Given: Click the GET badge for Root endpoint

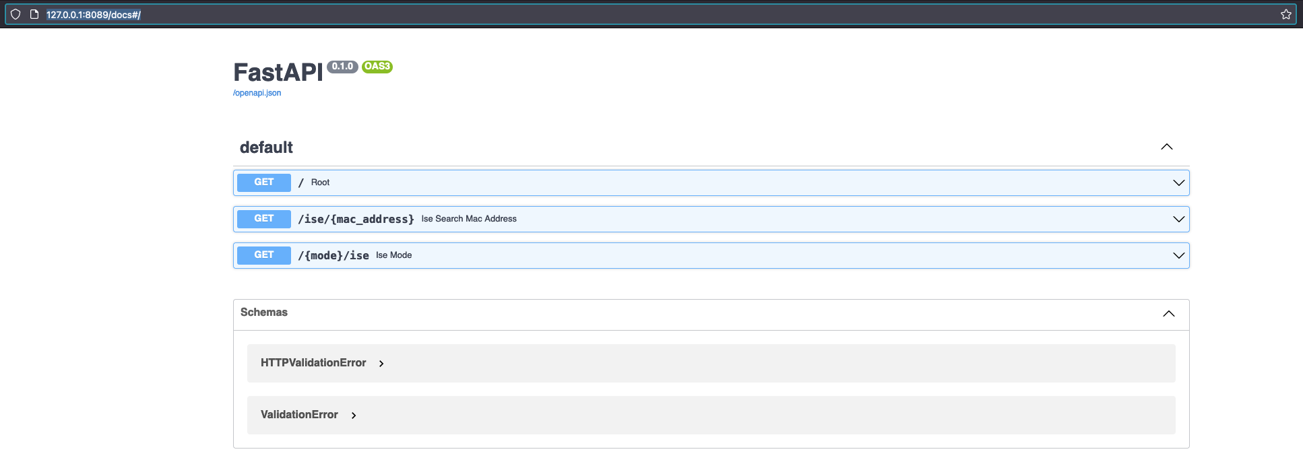Looking at the screenshot, I should [x=263, y=183].
